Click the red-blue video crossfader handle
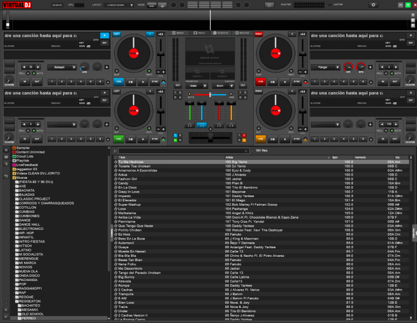Image resolution: width=417 pixels, height=323 pixels. [x=210, y=95]
